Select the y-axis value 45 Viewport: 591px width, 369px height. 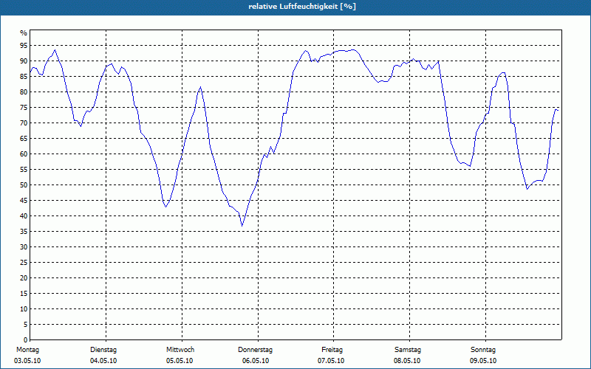(x=24, y=200)
